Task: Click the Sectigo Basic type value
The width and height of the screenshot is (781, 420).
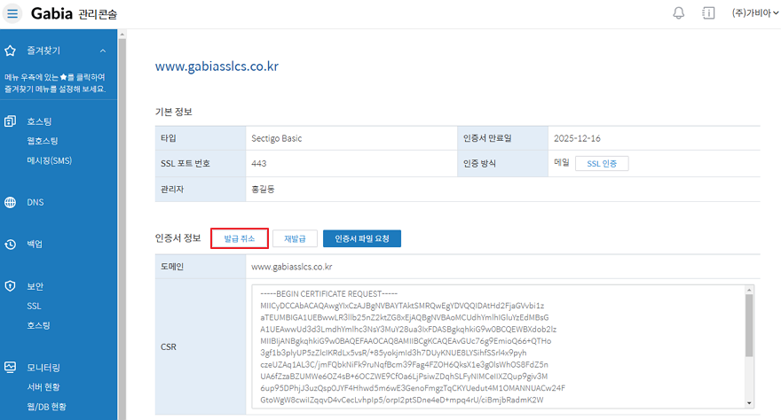Action: tap(276, 138)
